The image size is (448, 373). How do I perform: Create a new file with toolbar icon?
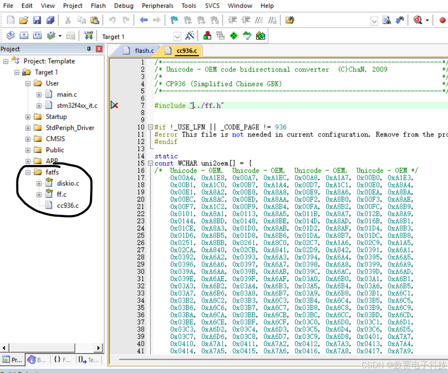11,20
